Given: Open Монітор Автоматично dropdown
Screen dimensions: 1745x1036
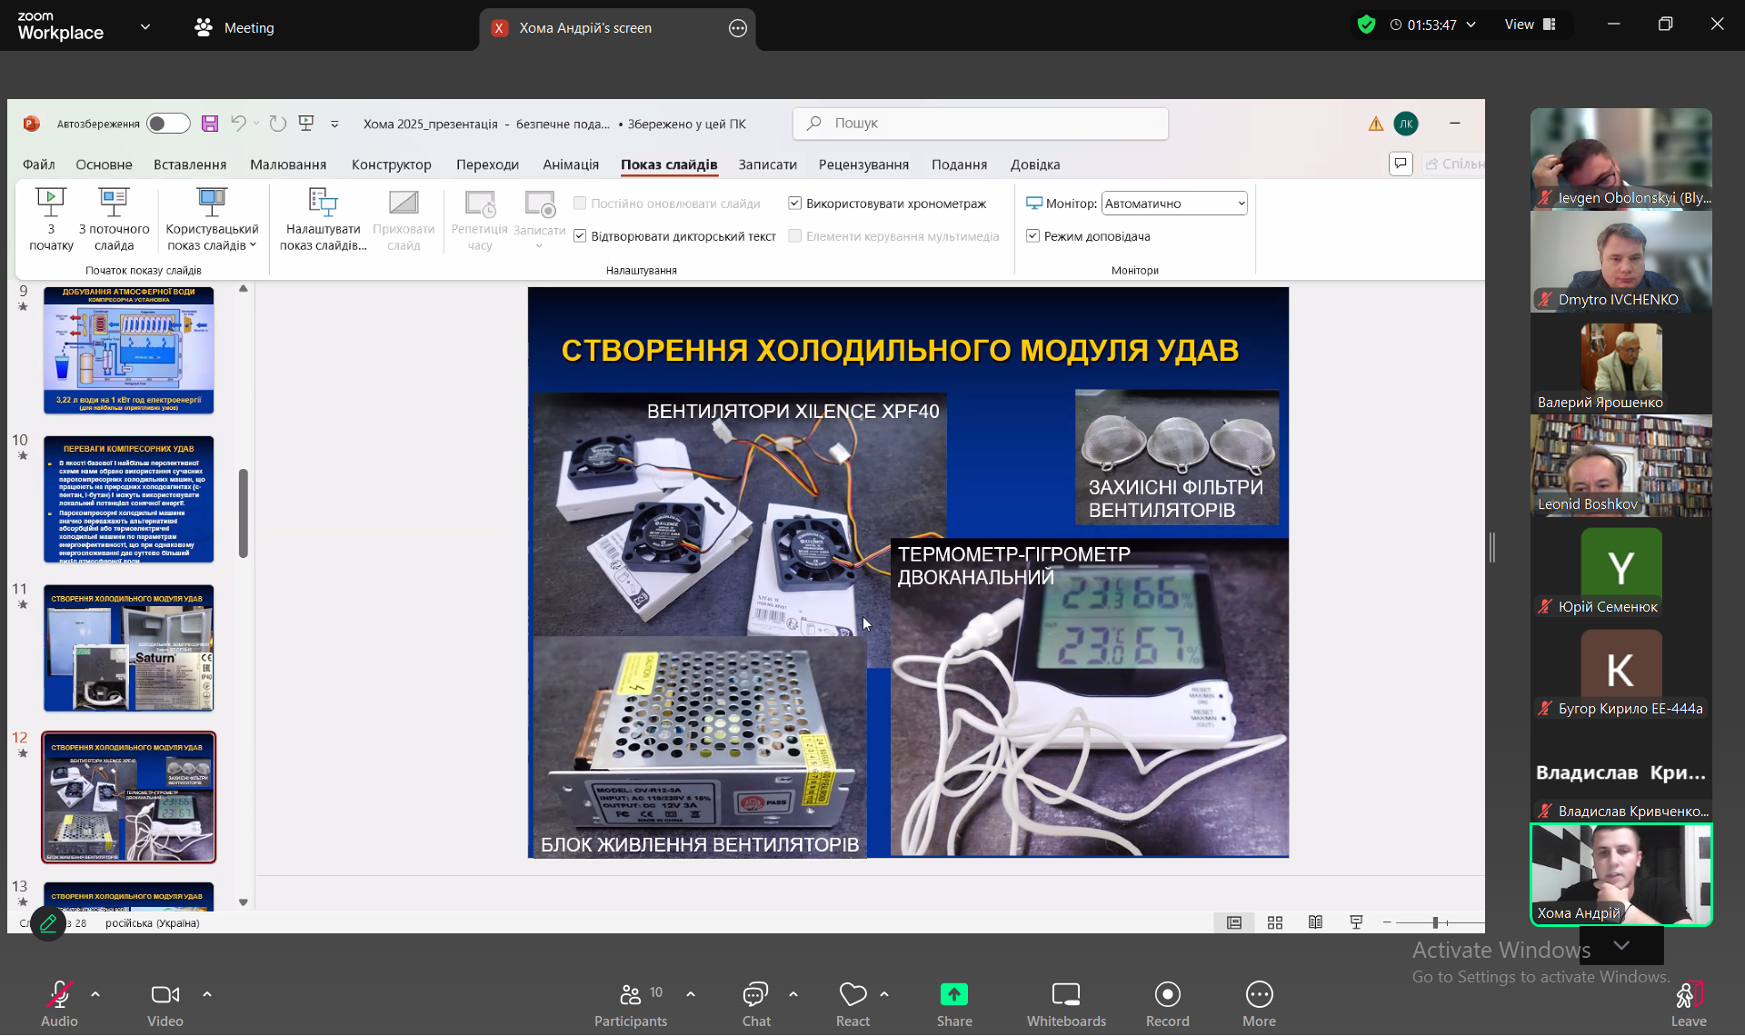Looking at the screenshot, I should click(1174, 204).
